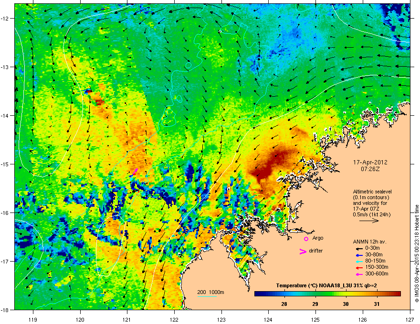This screenshot has height=324, width=420.
Task: Click the '123' longitude axis label
Action: point(221,319)
